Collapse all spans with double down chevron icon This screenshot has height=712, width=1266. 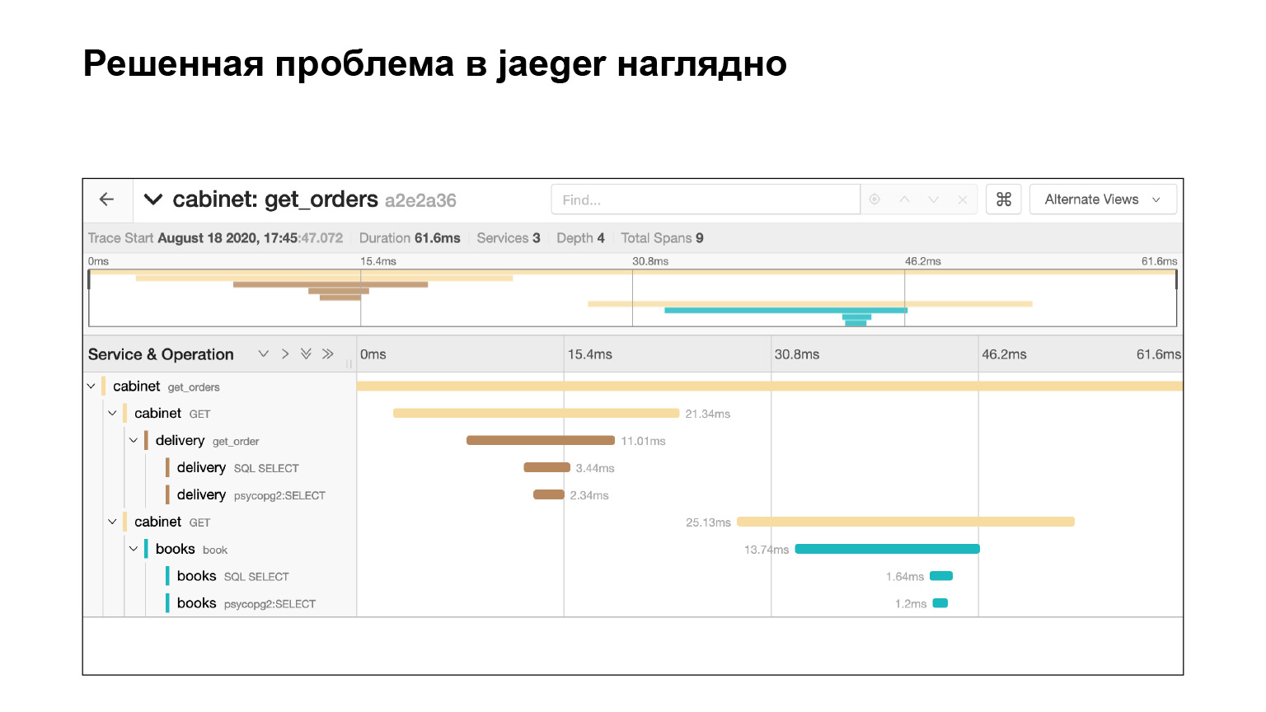click(306, 354)
